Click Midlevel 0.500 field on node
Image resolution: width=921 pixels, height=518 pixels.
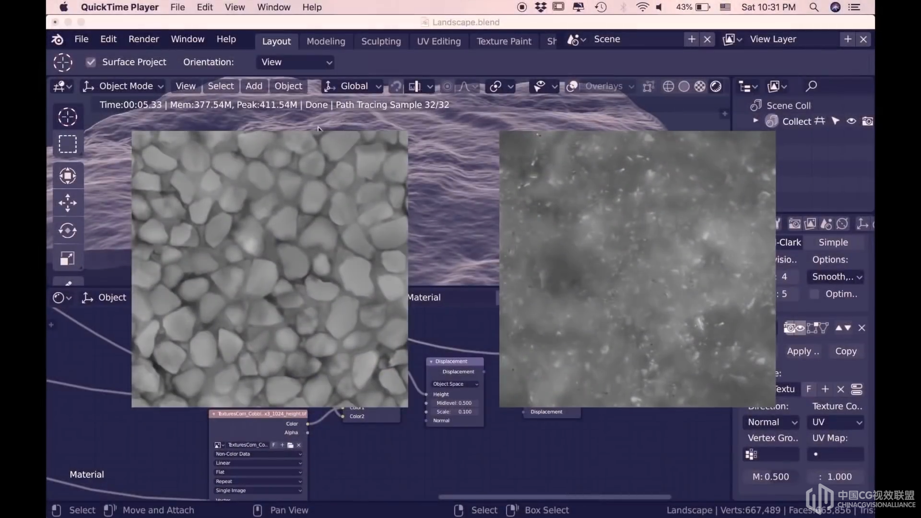coord(455,403)
